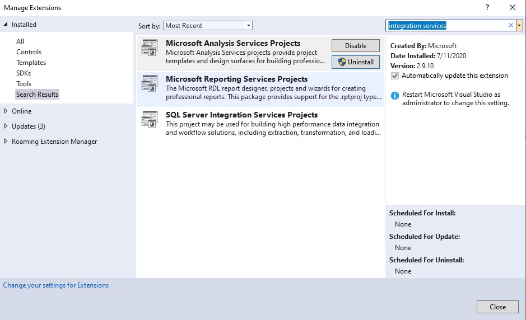Disable the Analysis Services Projects extension
Screen dimensions: 526x320
pyautogui.click(x=356, y=45)
